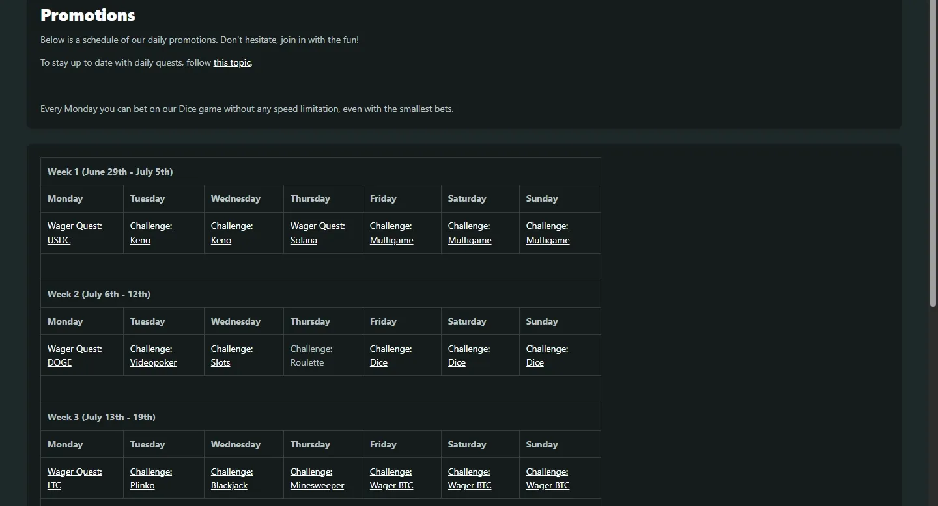Click the Saturday header in Week 1

[467, 198]
